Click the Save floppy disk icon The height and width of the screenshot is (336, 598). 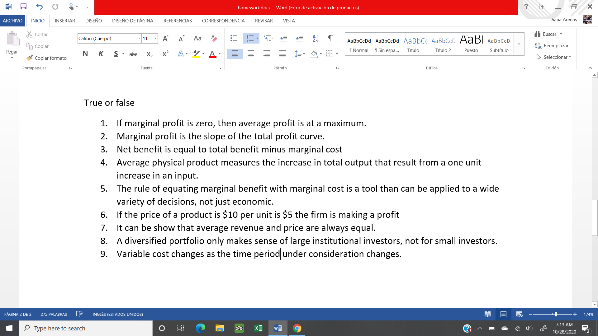pyautogui.click(x=23, y=7)
